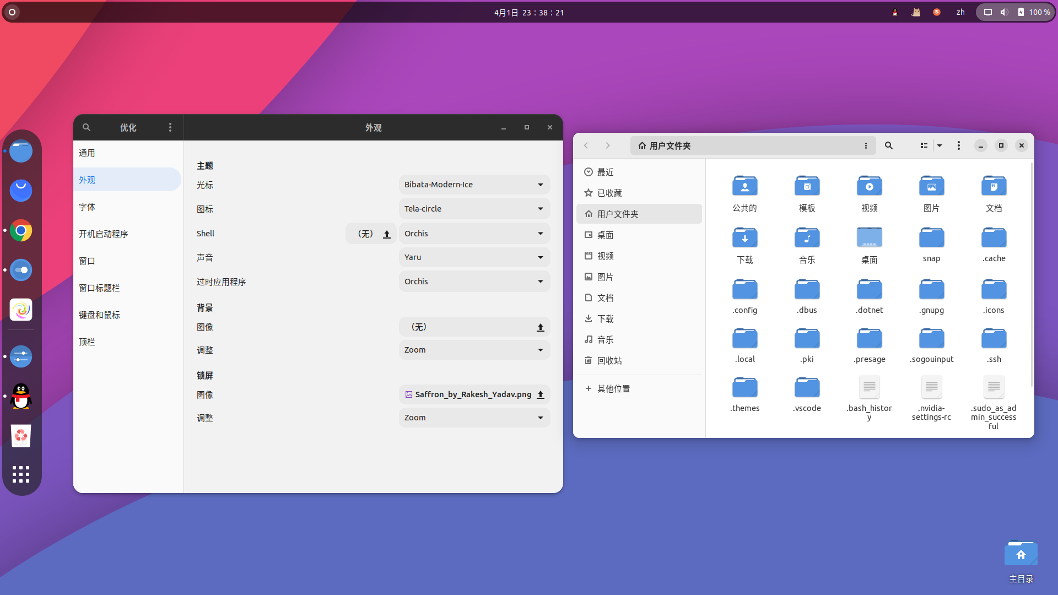1058x595 pixels.
Task: Click the 回收站 sidebar entry
Action: (608, 360)
